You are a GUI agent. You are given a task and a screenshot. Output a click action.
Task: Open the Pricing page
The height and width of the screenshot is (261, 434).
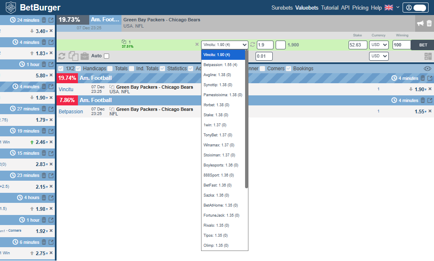[360, 8]
